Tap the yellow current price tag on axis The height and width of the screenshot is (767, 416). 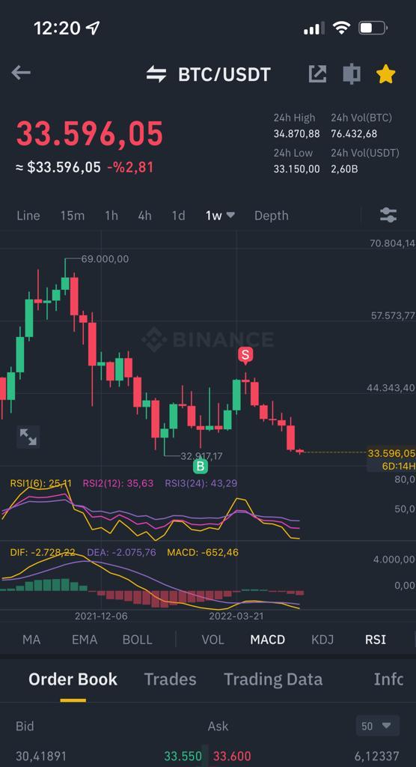[391, 453]
